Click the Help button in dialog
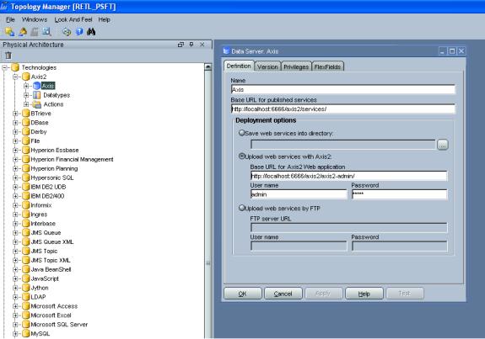485x339 pixels. click(364, 294)
